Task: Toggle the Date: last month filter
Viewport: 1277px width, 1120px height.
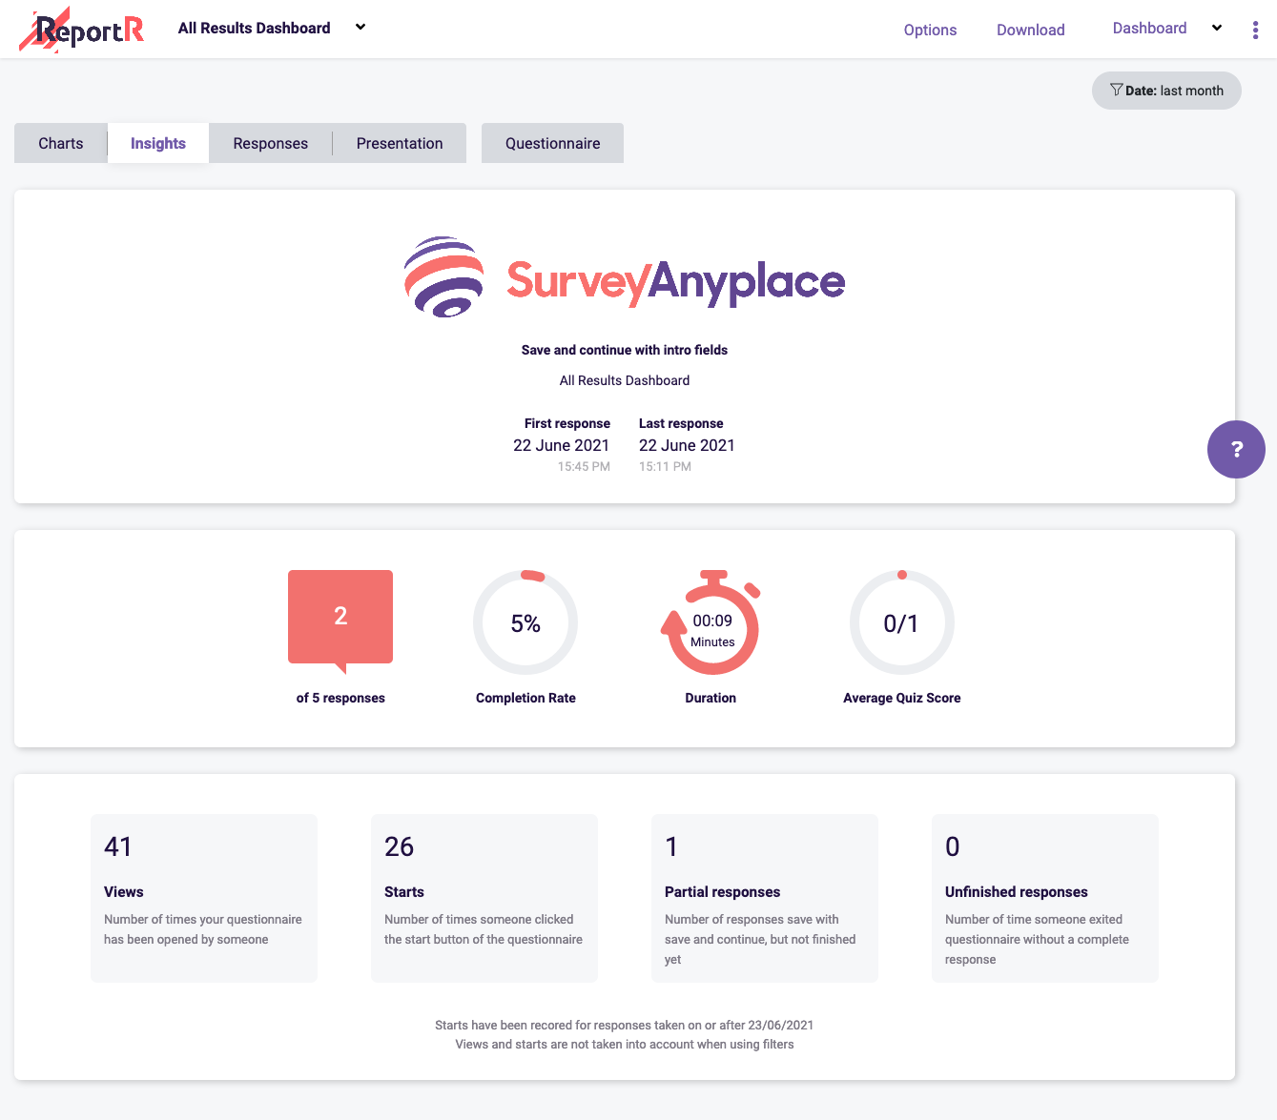Action: pyautogui.click(x=1166, y=90)
